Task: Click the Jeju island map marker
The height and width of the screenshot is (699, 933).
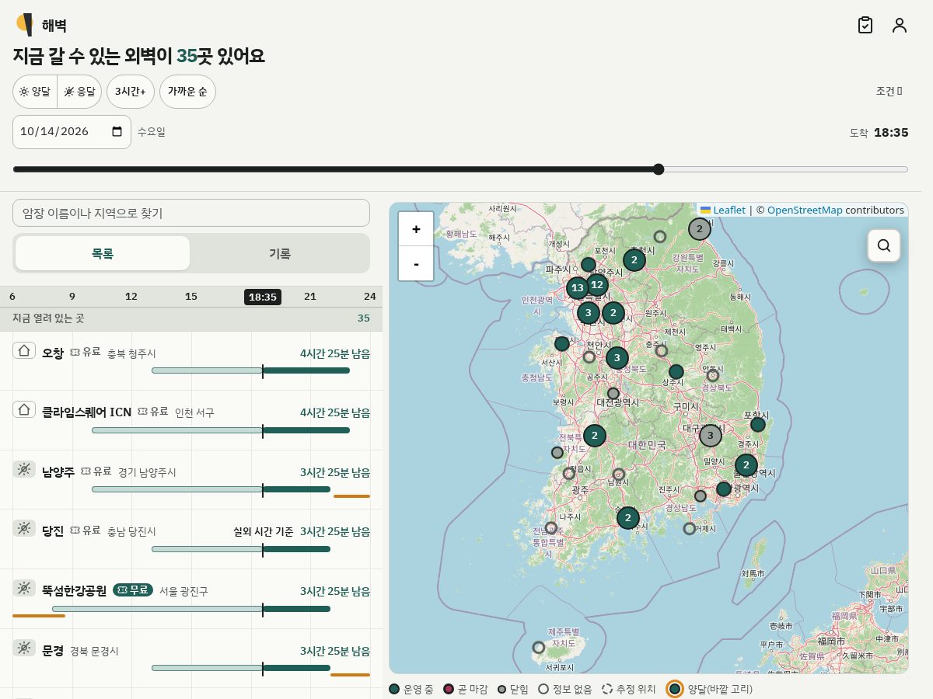Action: pos(539,647)
